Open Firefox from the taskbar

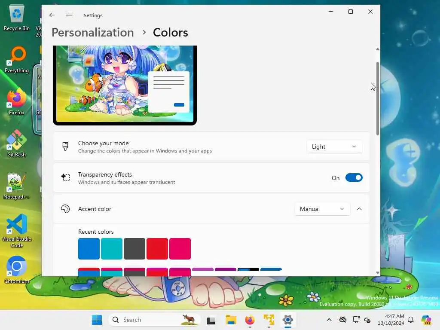250,320
